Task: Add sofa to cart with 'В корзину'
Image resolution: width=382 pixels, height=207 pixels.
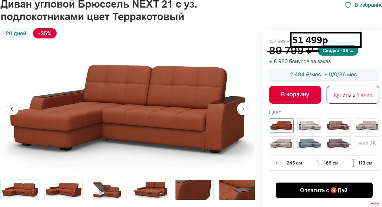Action: 295,95
